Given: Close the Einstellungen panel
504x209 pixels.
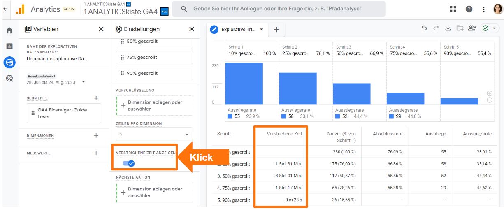Looking at the screenshot, I should 191,29.
